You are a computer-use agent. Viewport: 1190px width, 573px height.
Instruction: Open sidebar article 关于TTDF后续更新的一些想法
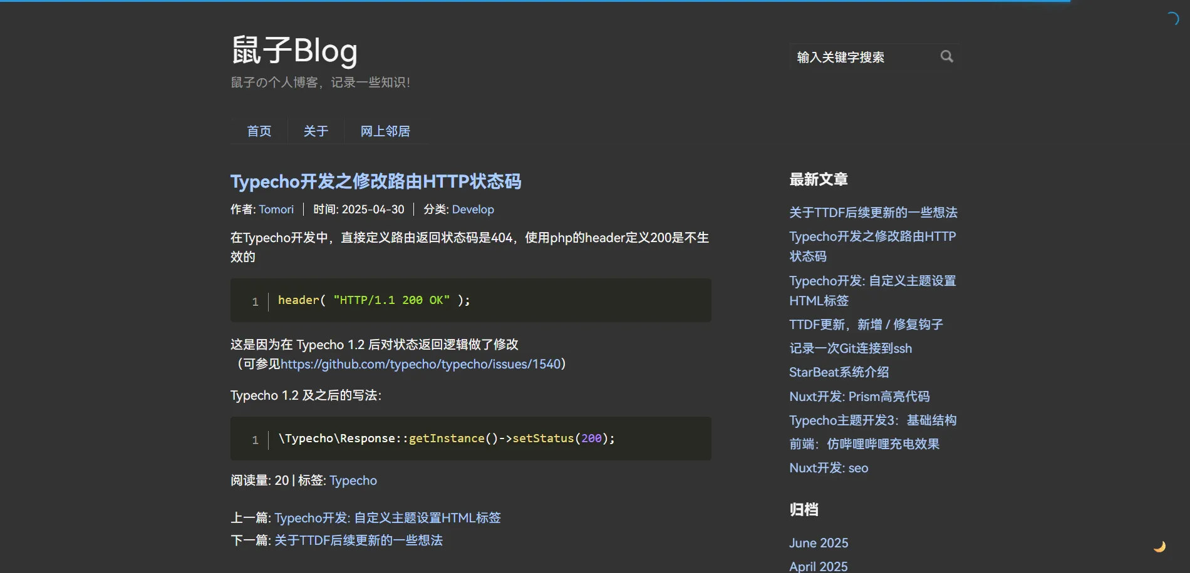tap(873, 213)
